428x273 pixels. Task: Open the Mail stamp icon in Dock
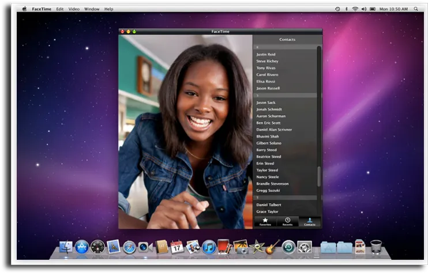(x=113, y=247)
